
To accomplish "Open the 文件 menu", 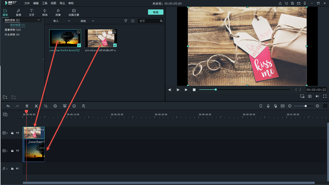I will pyautogui.click(x=27, y=3).
